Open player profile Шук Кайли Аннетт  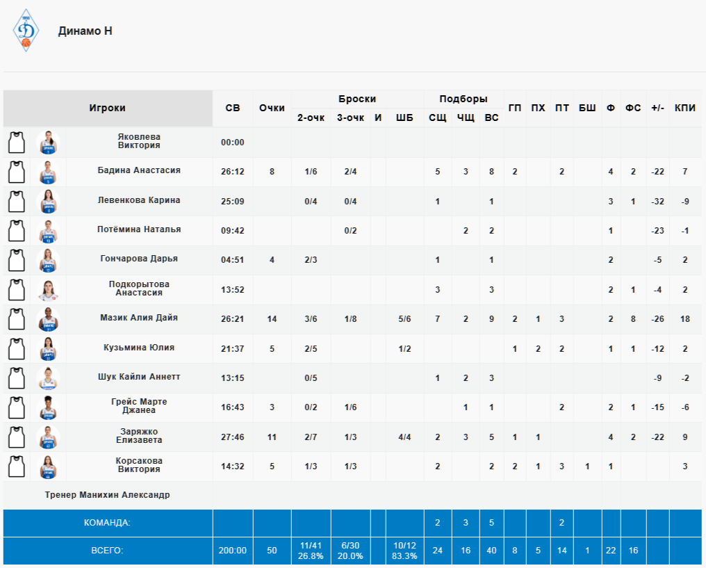click(x=139, y=377)
